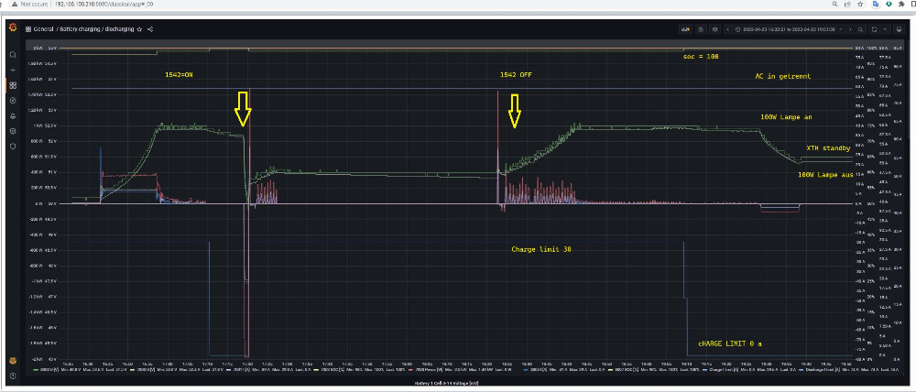Click the Server Admin shield icon
Image resolution: width=916 pixels, height=392 pixels.
(13, 147)
